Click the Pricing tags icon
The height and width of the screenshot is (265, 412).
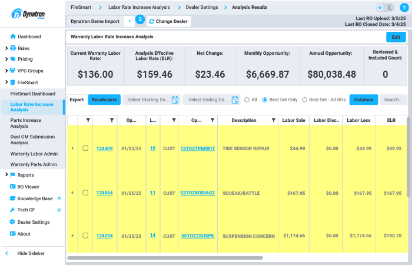pyautogui.click(x=13, y=59)
